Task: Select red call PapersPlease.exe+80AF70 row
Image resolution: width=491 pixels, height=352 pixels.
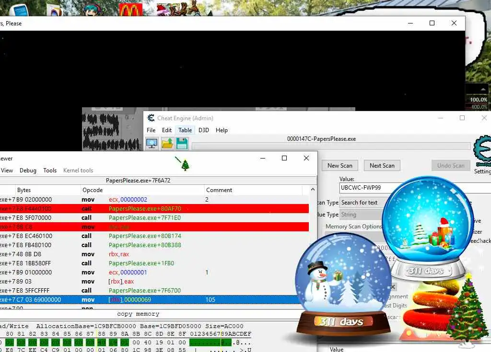Action: coord(154,209)
